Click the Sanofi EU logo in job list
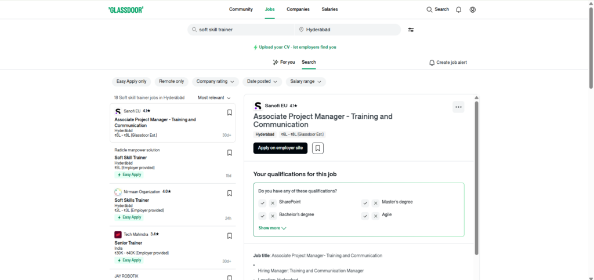The width and height of the screenshot is (594, 280). point(118,111)
